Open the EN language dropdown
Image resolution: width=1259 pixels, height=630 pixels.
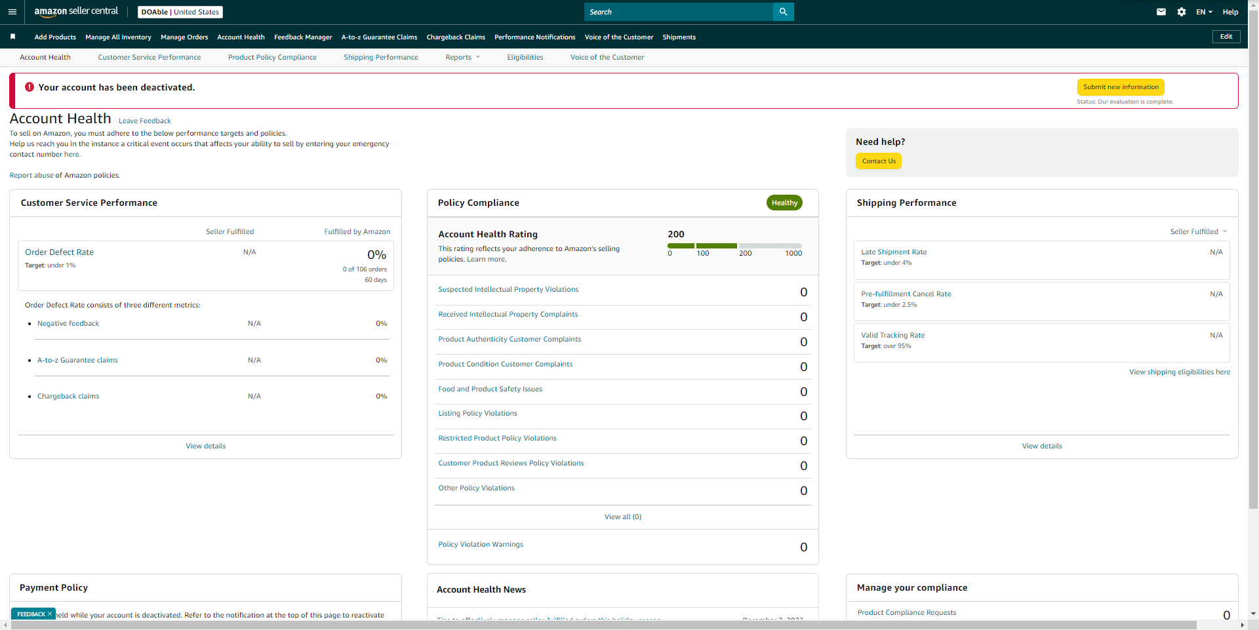coord(1204,12)
